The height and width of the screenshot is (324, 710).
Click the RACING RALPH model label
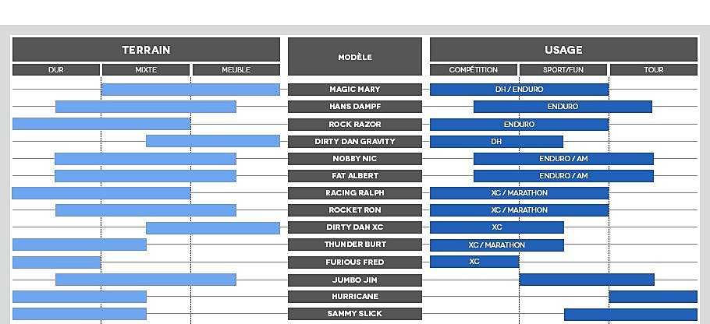pos(355,193)
